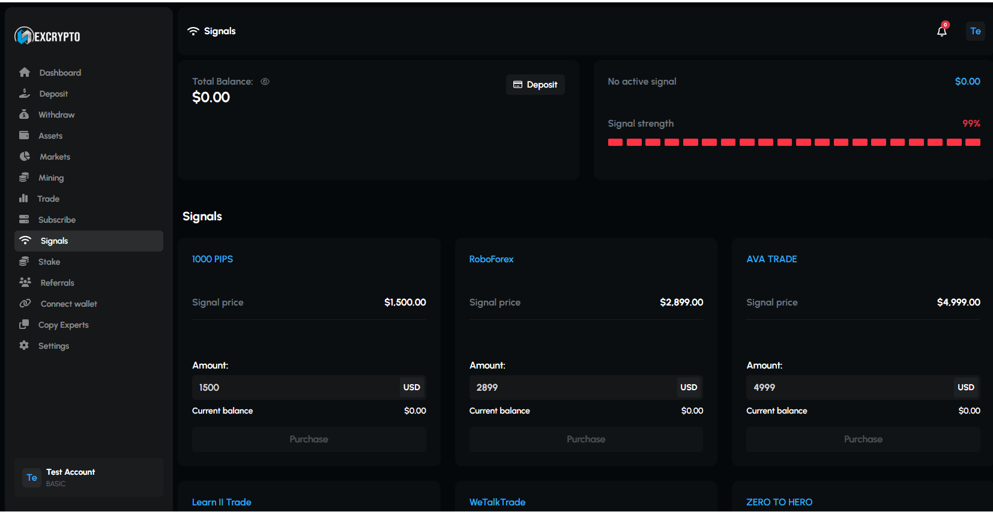Click the signal strength red bar
Image resolution: width=993 pixels, height=512 pixels.
click(794, 142)
